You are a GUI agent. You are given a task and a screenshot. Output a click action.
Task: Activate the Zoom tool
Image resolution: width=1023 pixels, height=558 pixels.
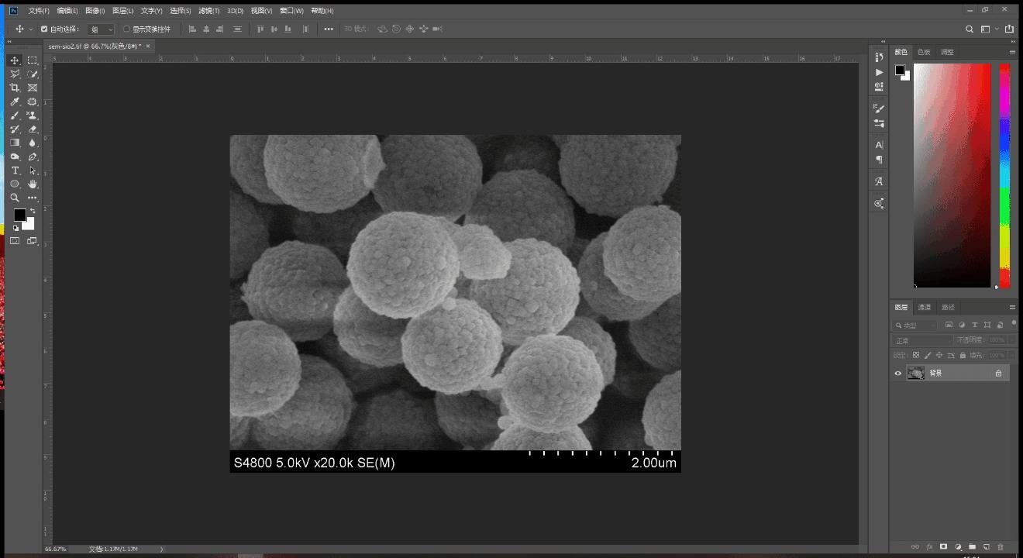coord(15,198)
